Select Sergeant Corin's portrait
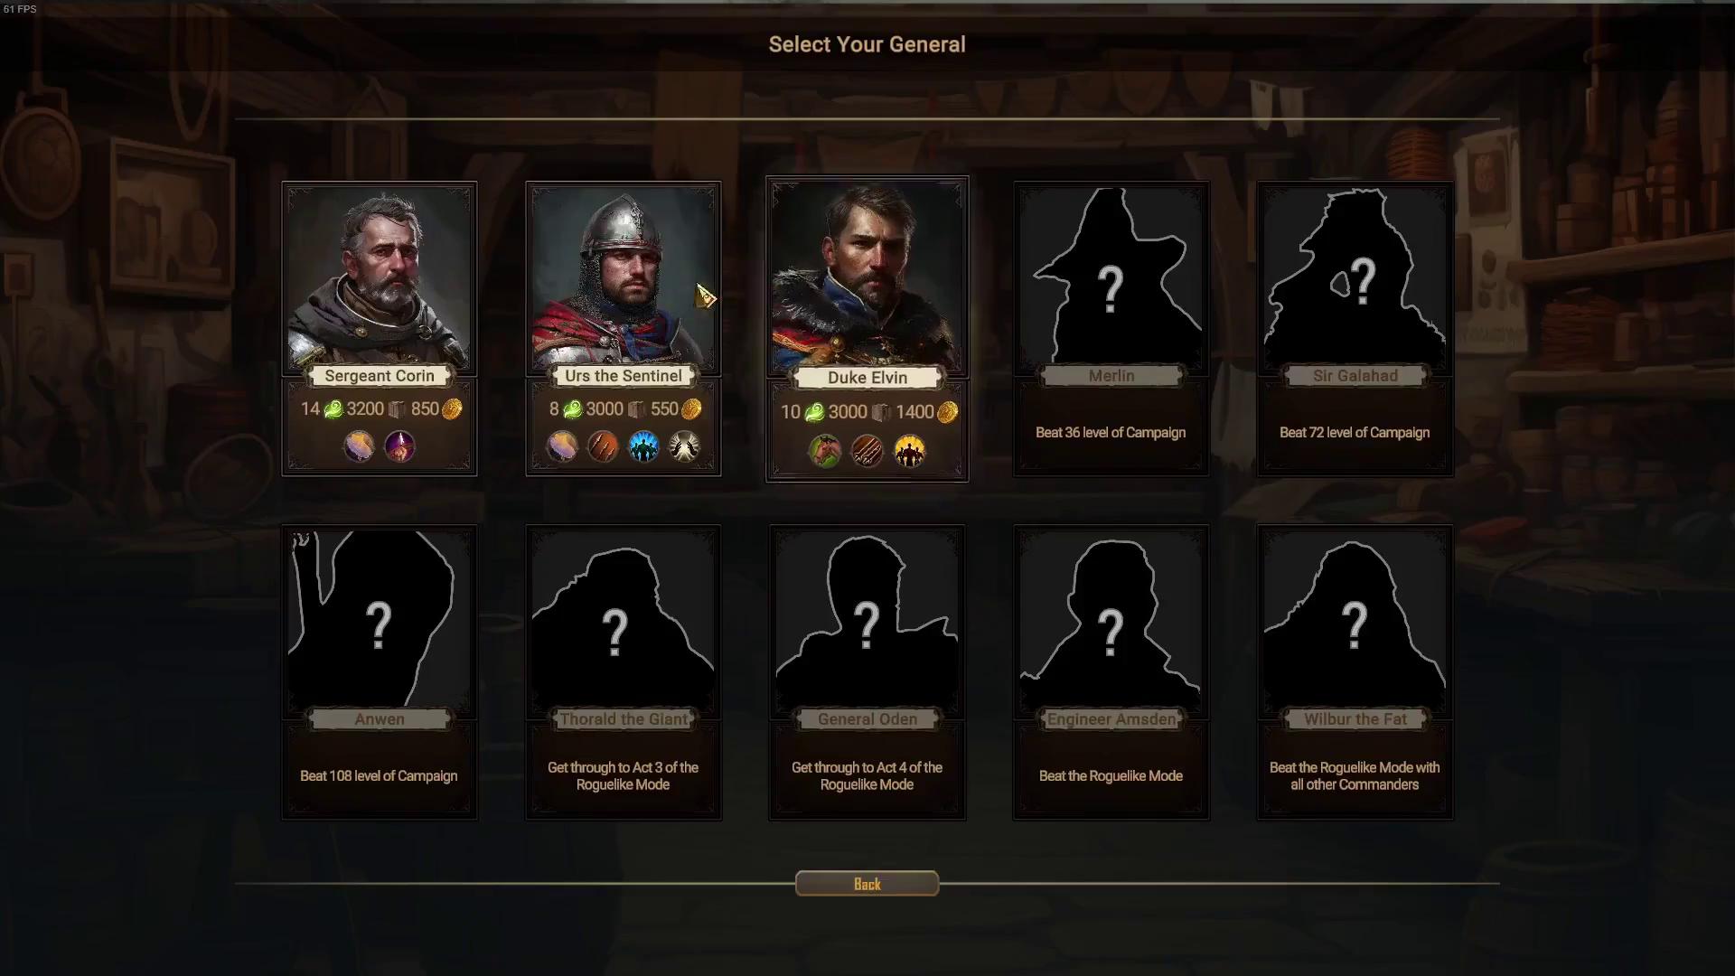Screen dimensions: 1735x976 click(x=380, y=278)
